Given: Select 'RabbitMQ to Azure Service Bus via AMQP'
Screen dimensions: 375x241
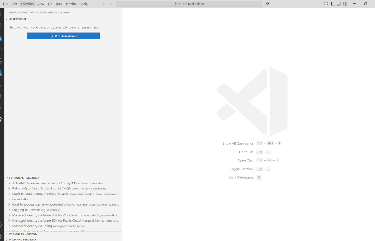Looking at the screenshot, I should pos(42,189).
